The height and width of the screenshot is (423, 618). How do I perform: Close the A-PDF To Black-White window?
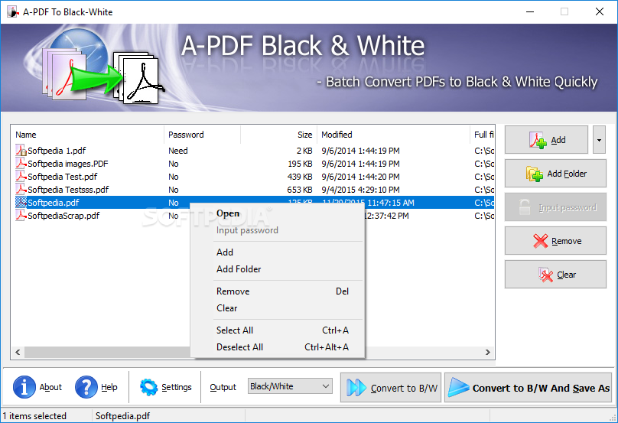(x=600, y=11)
